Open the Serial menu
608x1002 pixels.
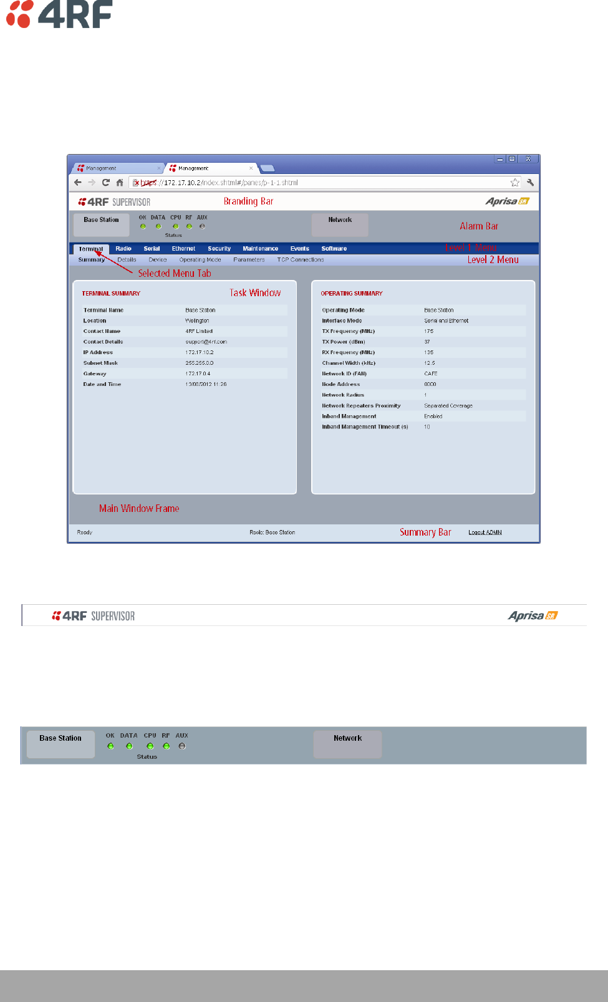click(x=152, y=249)
